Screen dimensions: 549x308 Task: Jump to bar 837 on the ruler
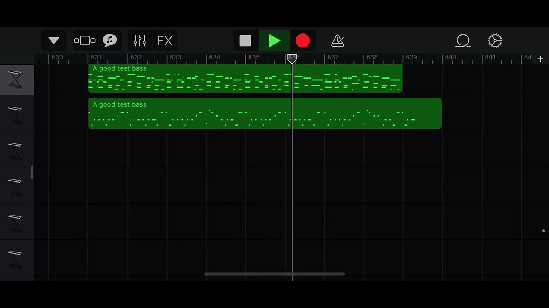tap(332, 57)
